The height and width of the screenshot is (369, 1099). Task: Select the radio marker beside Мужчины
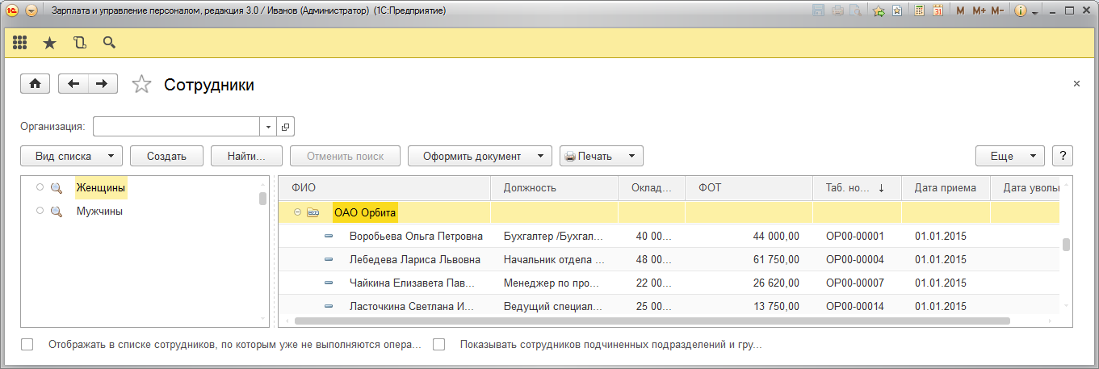click(x=40, y=212)
